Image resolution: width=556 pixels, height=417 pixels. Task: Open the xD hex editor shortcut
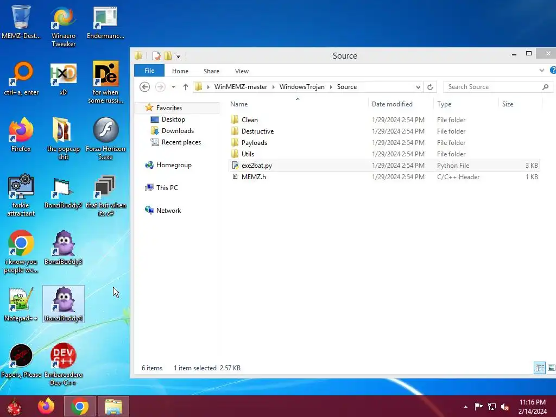64,79
